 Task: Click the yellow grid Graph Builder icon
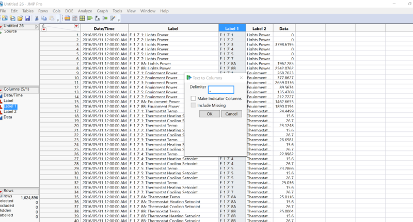pos(82,18)
